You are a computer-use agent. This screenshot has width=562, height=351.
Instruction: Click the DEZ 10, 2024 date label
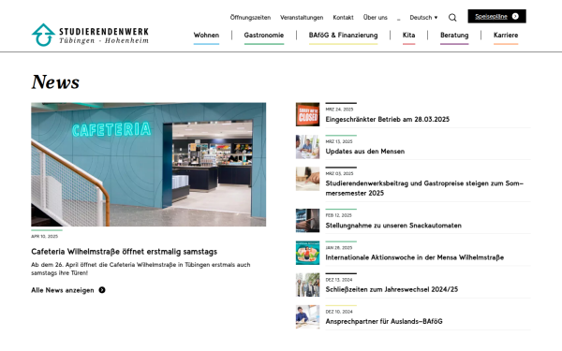pyautogui.click(x=339, y=312)
